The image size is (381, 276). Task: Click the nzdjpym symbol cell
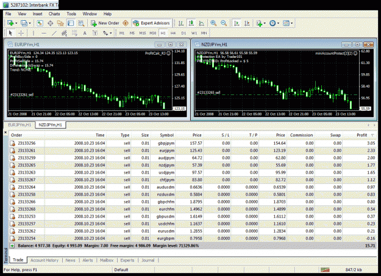pos(166,165)
